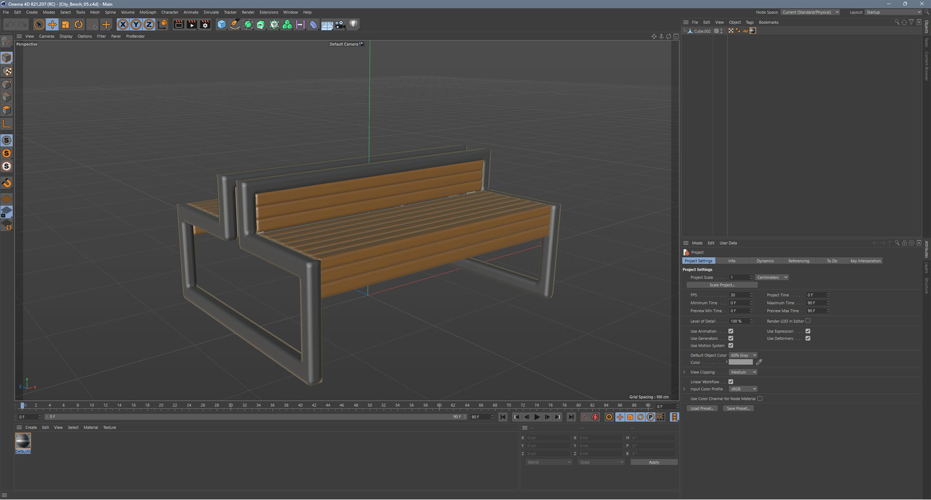
Task: Open Edit Render Settings
Action: [206, 24]
